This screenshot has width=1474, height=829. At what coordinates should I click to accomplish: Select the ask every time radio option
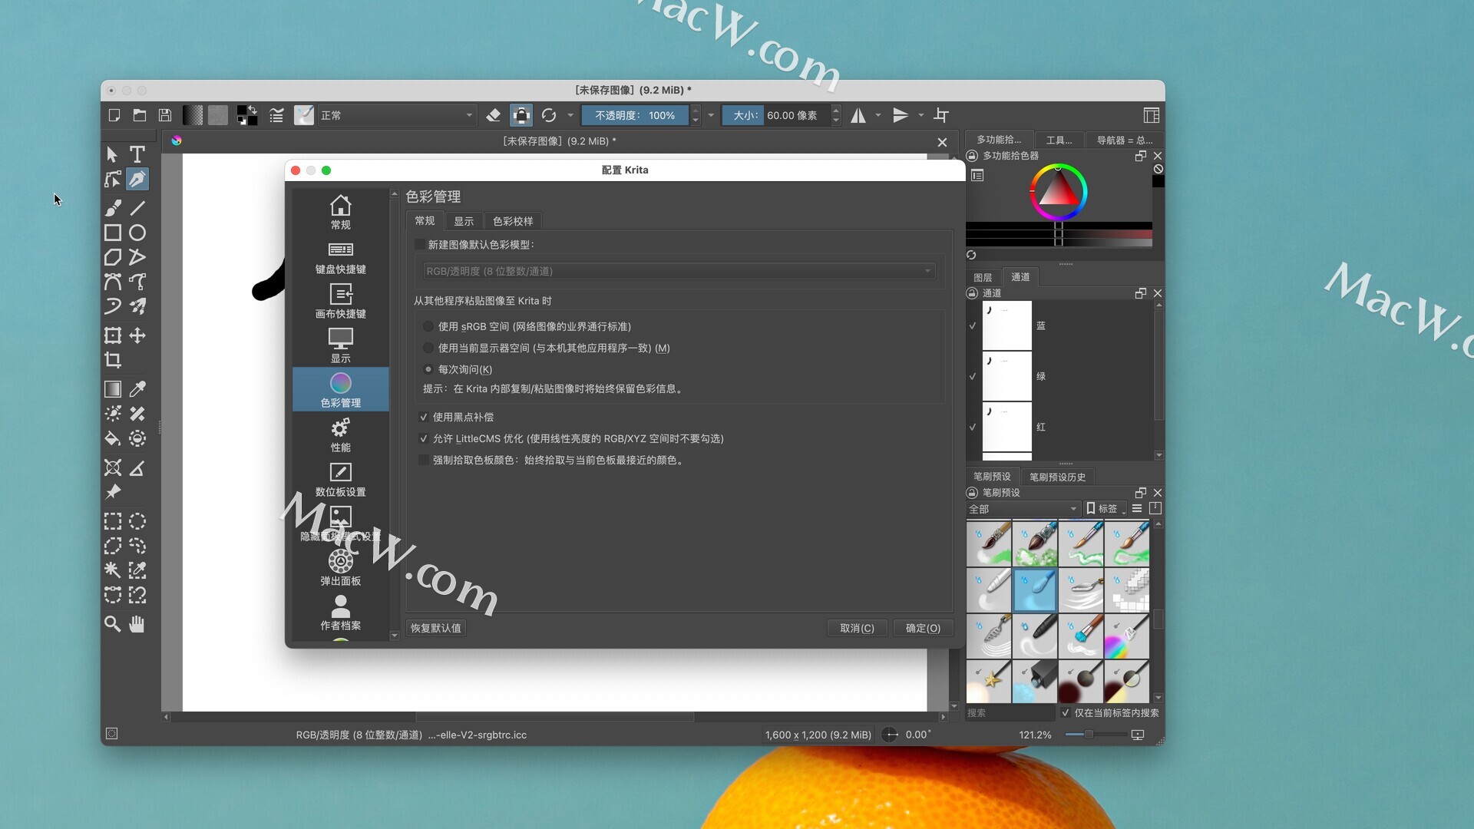(x=428, y=369)
